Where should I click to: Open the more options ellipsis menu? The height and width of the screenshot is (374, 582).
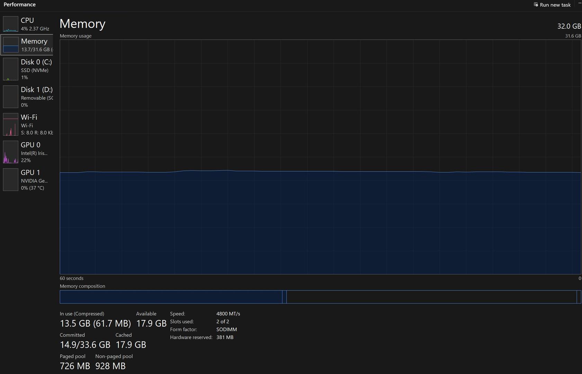(580, 3)
